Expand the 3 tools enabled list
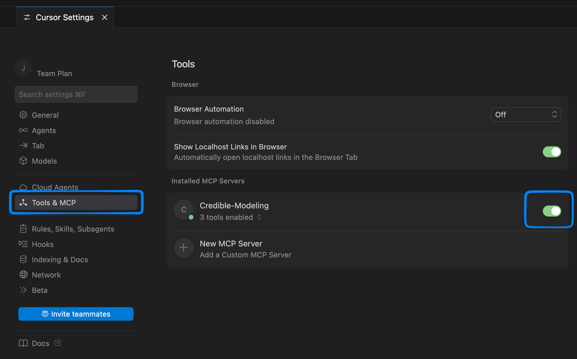This screenshot has height=359, width=577. [259, 217]
